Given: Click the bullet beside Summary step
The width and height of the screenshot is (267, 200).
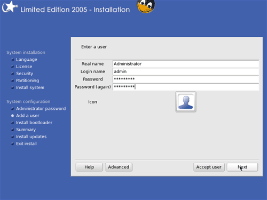Looking at the screenshot, I should tap(12, 130).
